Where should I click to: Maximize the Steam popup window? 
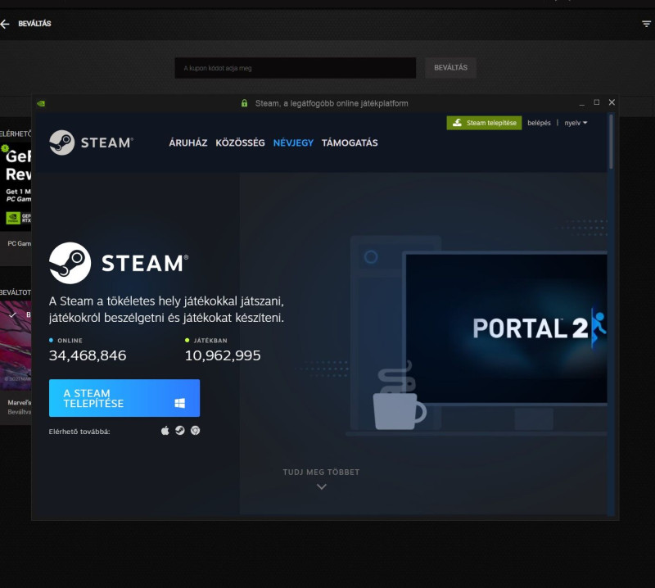tap(597, 102)
